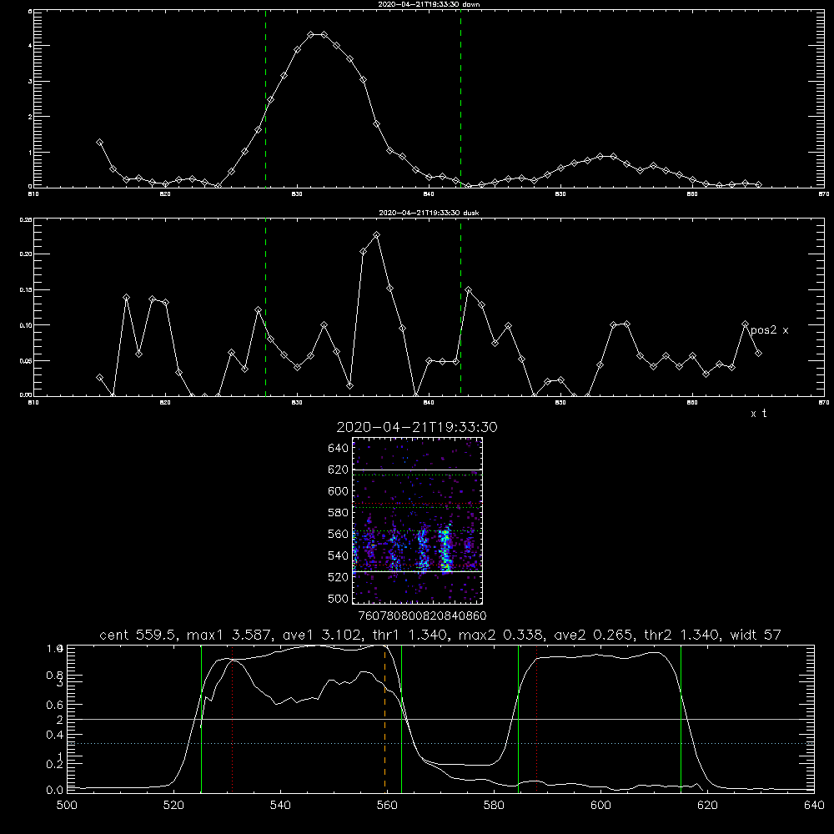The image size is (834, 834).
Task: Click the green vertical line near 525
Action: point(202,719)
